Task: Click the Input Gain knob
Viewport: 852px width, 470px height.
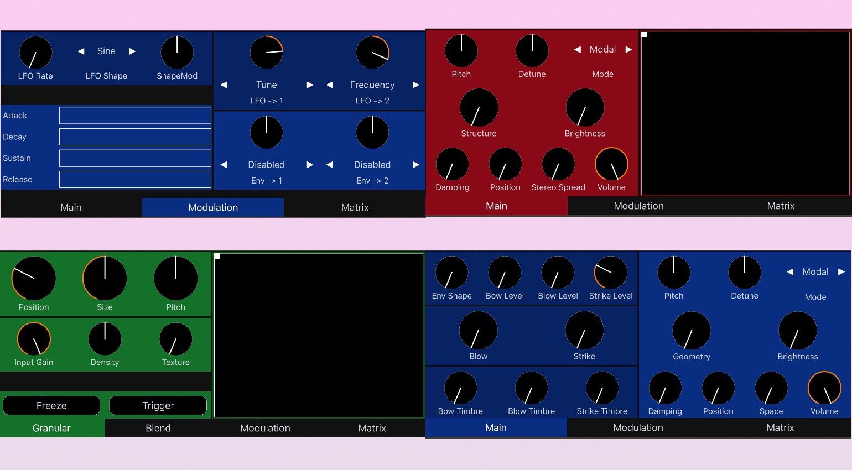Action: (34, 339)
